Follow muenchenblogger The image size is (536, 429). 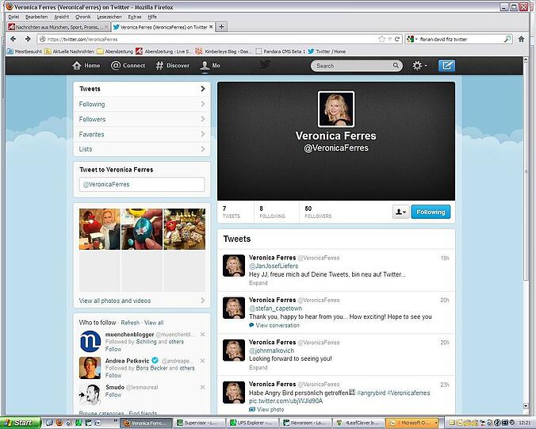point(113,349)
